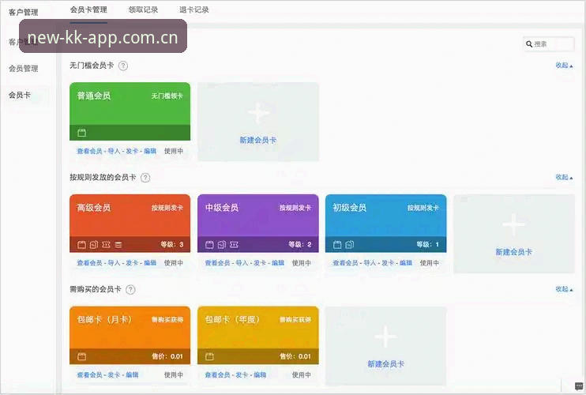This screenshot has width=586, height=395.
Task: Click the calendar icon on 中级会员 card
Action: coord(209,245)
